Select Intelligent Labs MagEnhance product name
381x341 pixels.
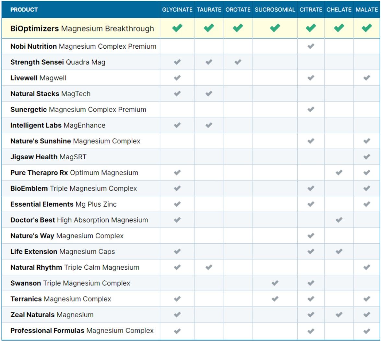coord(58,126)
